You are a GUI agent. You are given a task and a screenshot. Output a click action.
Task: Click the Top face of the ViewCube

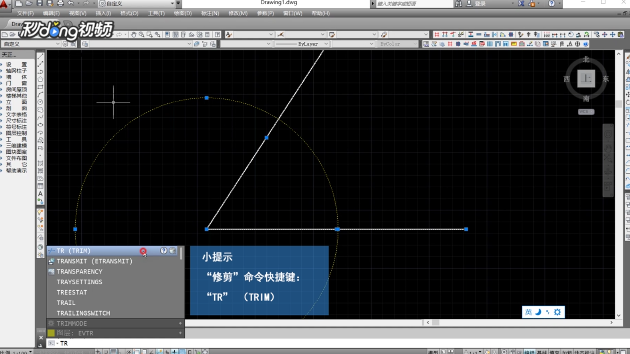click(586, 78)
